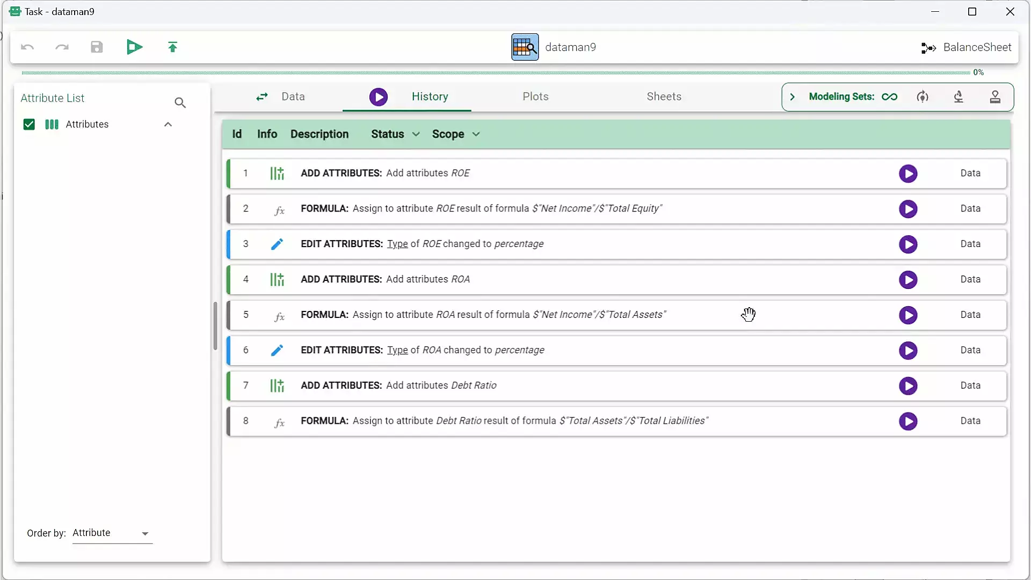Run step 2 ROE formula
The width and height of the screenshot is (1031, 580).
[x=908, y=209]
